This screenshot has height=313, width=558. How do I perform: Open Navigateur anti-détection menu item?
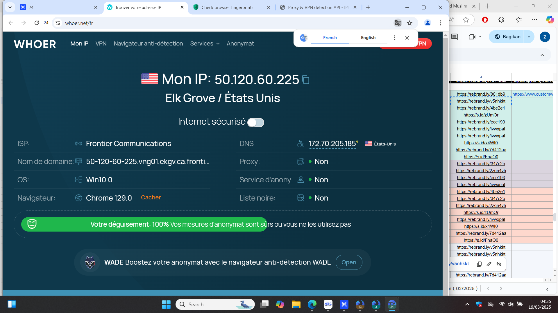pos(148,43)
